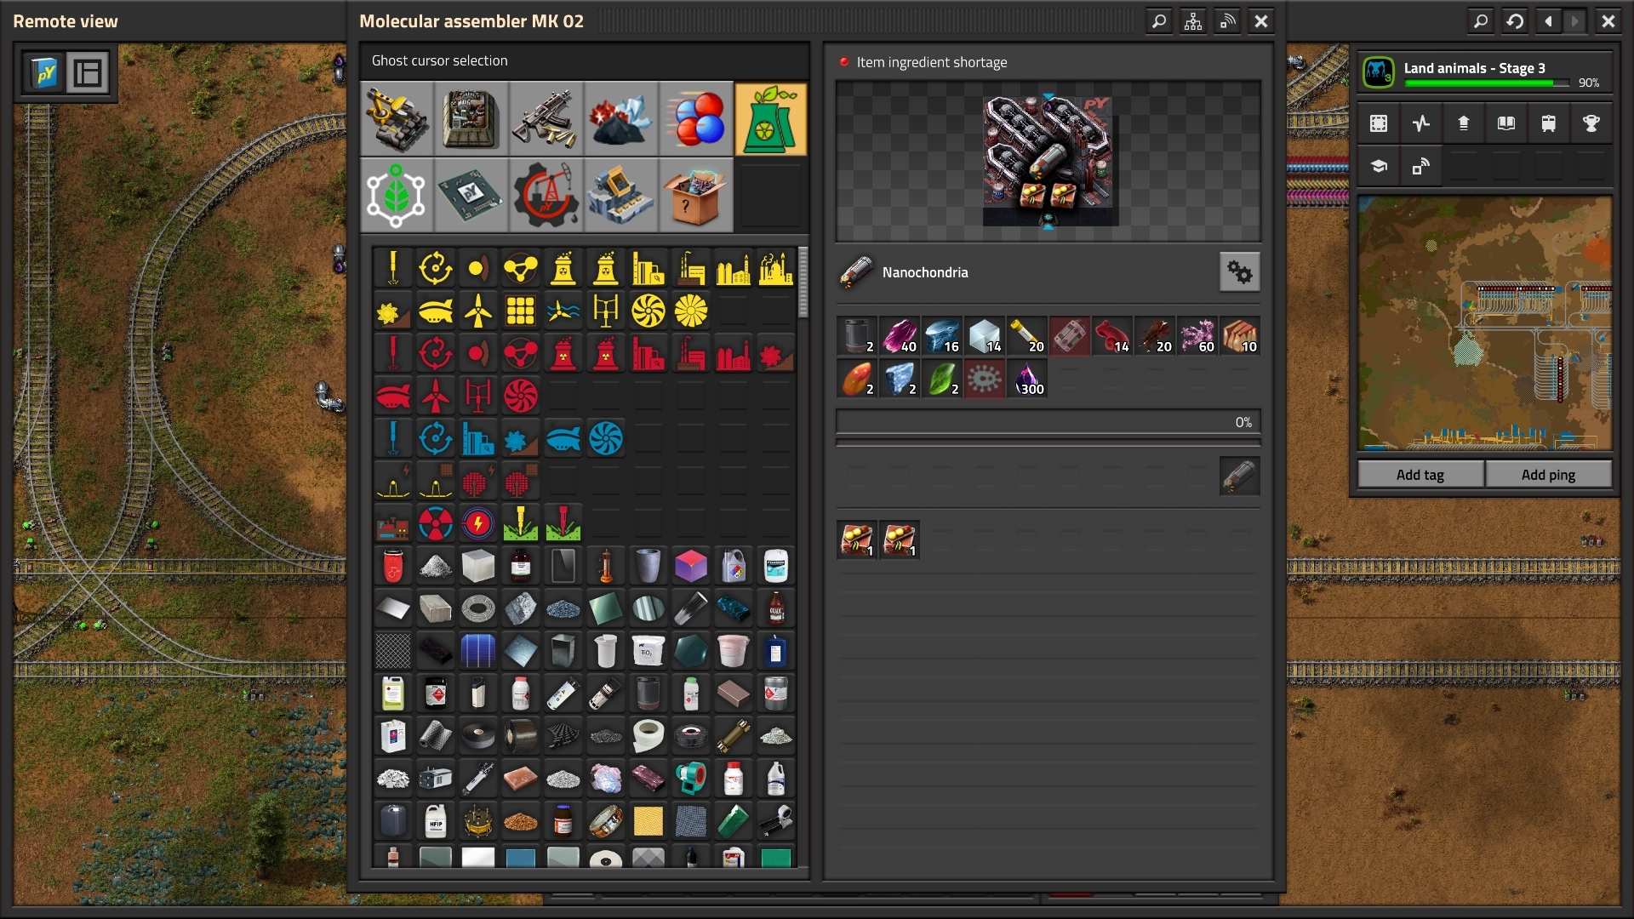Screen dimensions: 1634x919
Task: Toggle the side panel layout button
Action: pyautogui.click(x=88, y=73)
